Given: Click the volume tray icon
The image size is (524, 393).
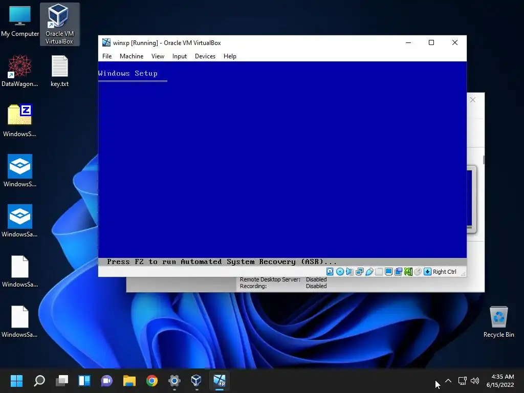Looking at the screenshot, I should (x=474, y=381).
